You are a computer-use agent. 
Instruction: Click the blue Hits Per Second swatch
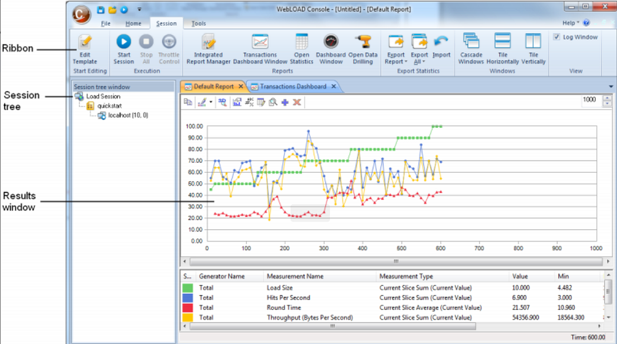pyautogui.click(x=187, y=298)
